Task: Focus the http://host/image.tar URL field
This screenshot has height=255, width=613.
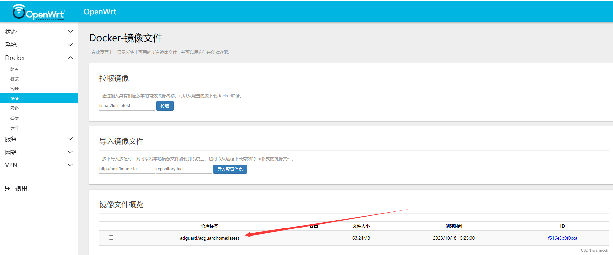Action: coord(127,169)
